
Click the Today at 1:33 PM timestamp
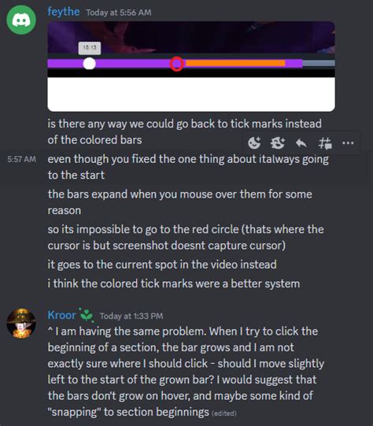131,316
